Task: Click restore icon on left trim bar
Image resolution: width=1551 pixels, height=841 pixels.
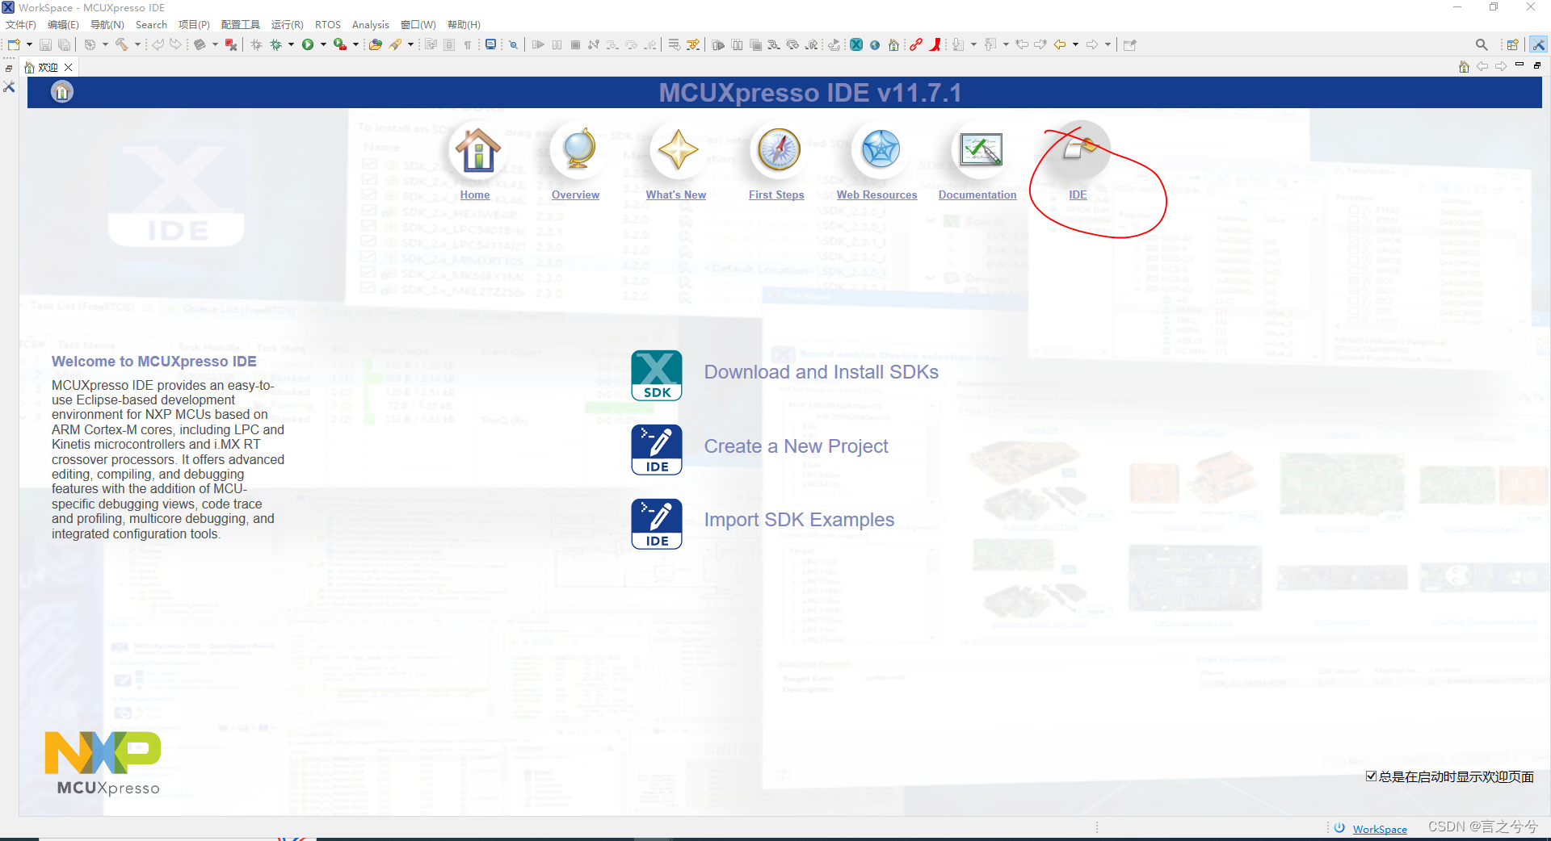Action: (9, 69)
